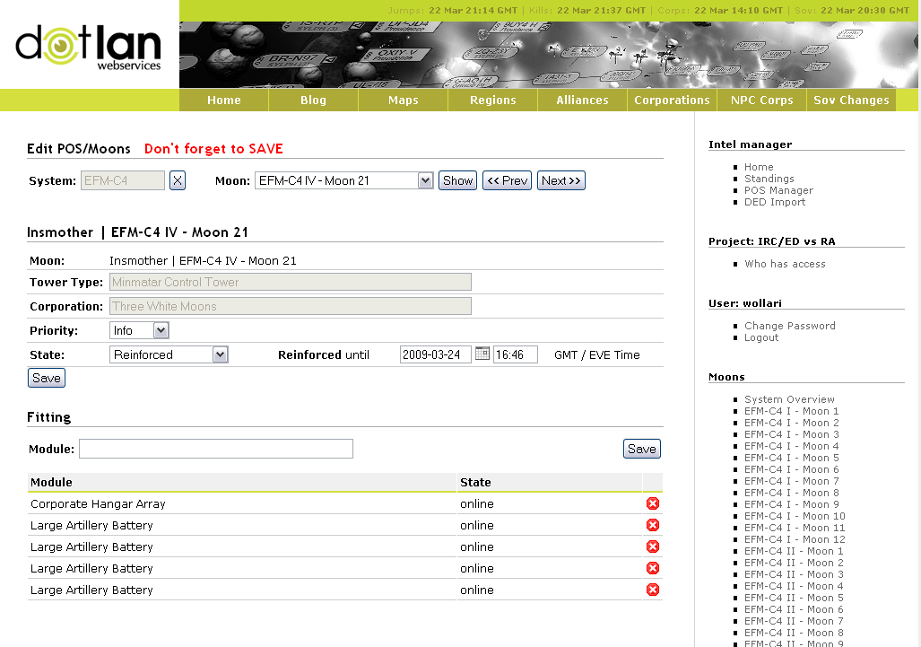Remove the first Large Artillery Battery

tap(653, 525)
